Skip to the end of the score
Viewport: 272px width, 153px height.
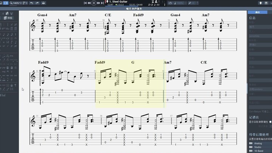pos(103,3)
